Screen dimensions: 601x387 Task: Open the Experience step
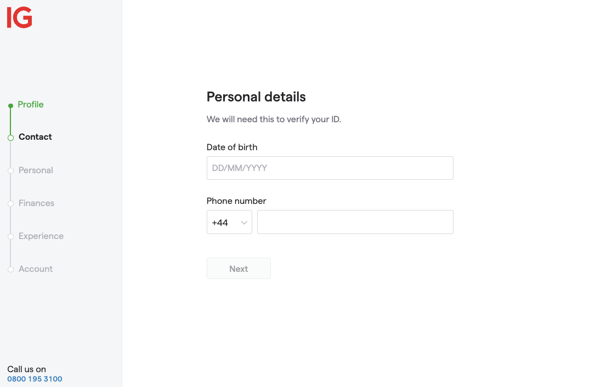(41, 236)
